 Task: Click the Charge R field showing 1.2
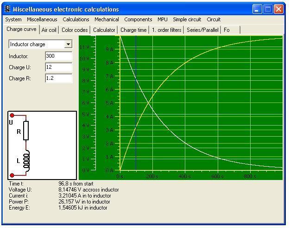tap(59, 78)
